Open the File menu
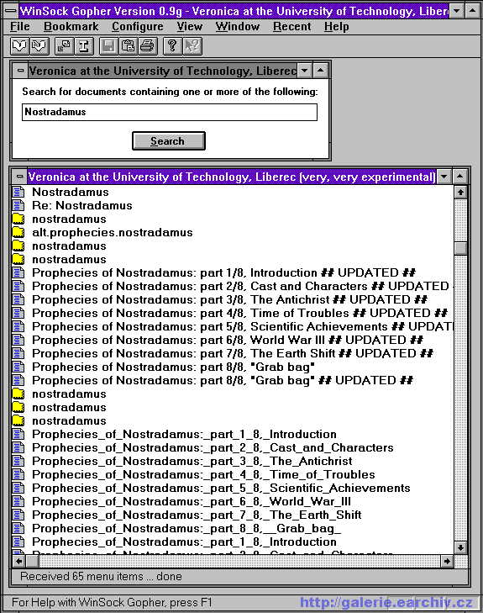 [x=19, y=27]
